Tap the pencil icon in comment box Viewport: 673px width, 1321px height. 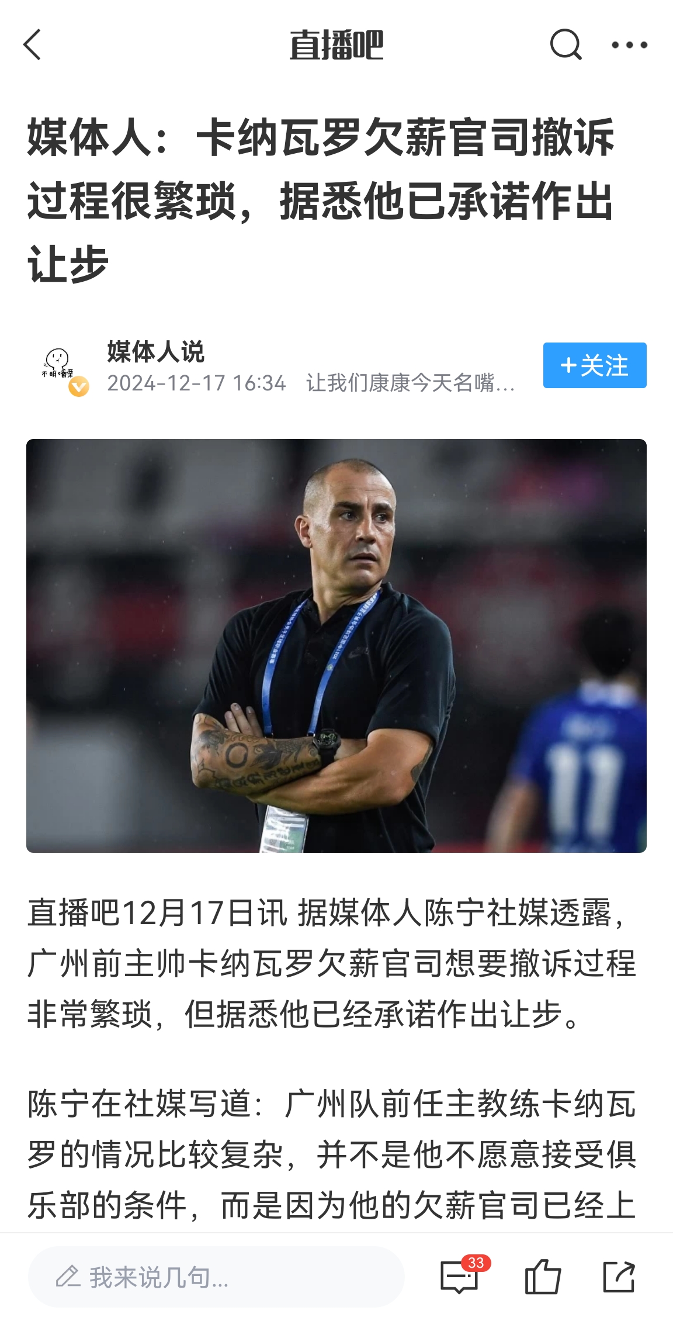click(x=68, y=1277)
